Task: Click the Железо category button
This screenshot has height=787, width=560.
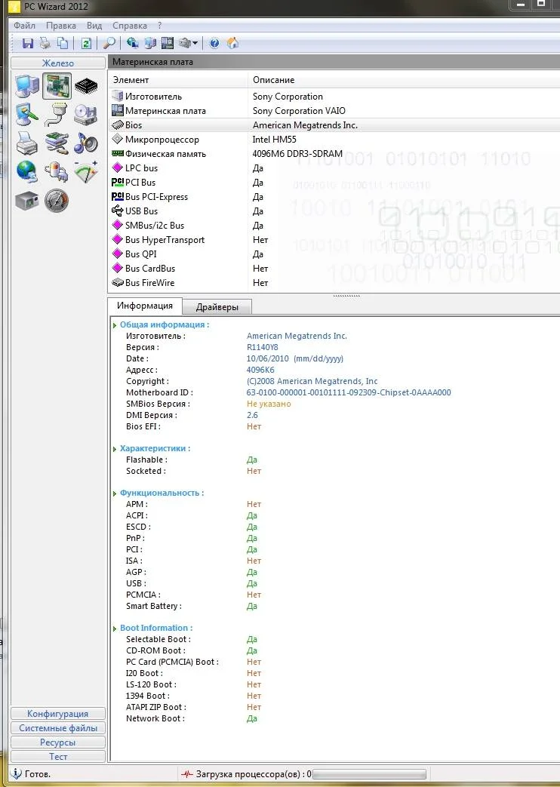Action: pos(58,63)
